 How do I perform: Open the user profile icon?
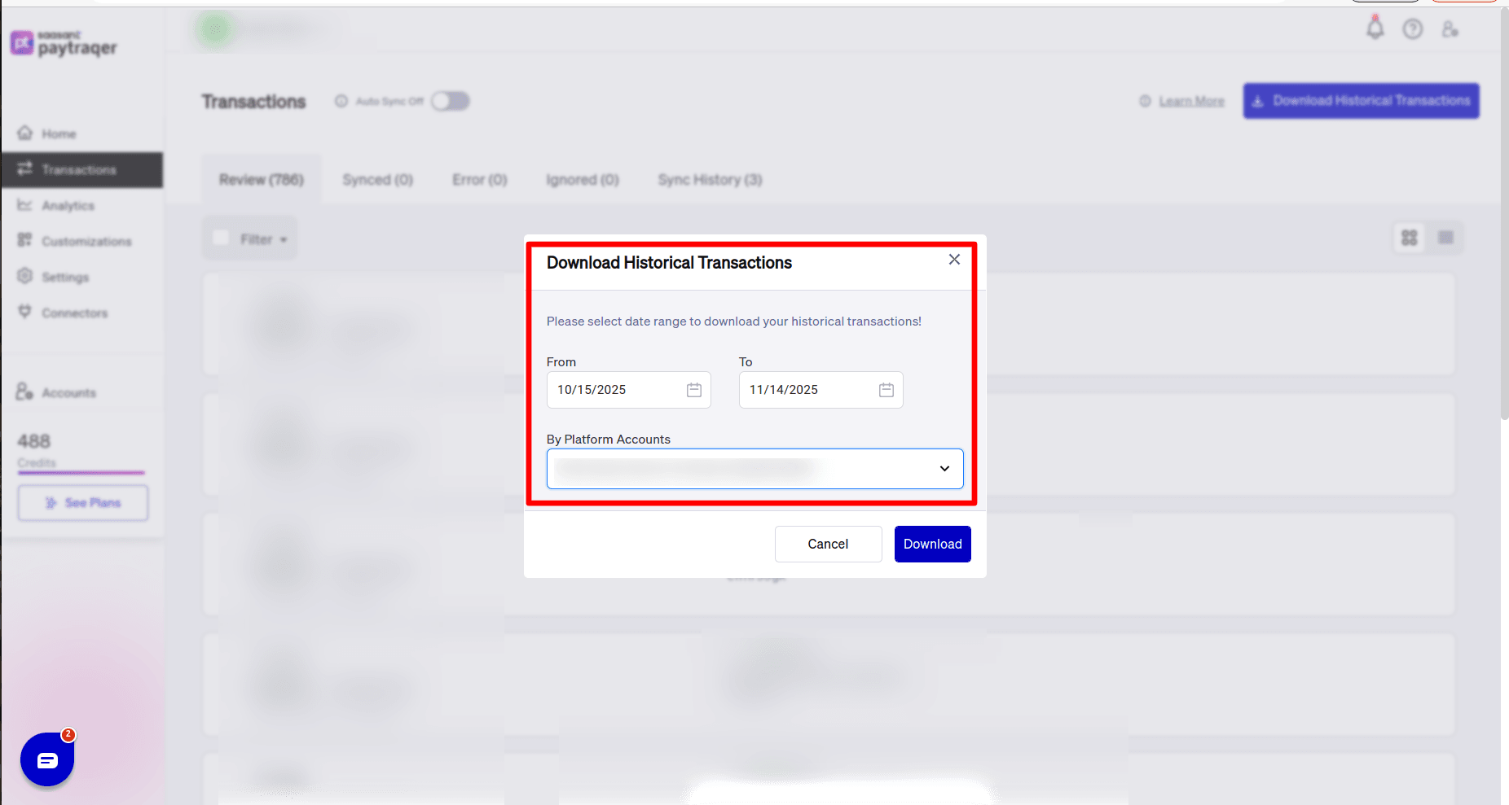tap(1450, 29)
